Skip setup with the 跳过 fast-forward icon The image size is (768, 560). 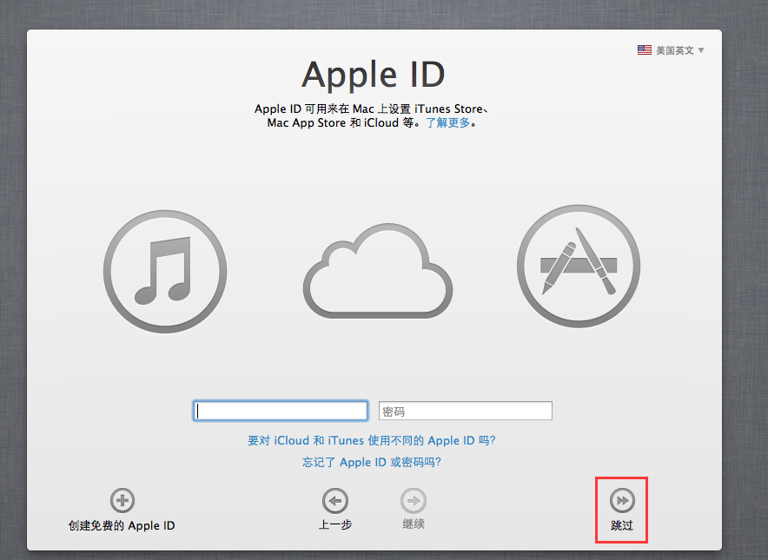(x=622, y=500)
